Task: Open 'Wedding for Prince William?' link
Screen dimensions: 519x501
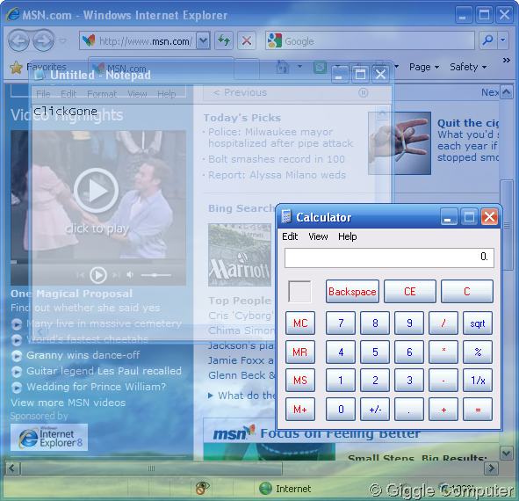Action: 96,387
